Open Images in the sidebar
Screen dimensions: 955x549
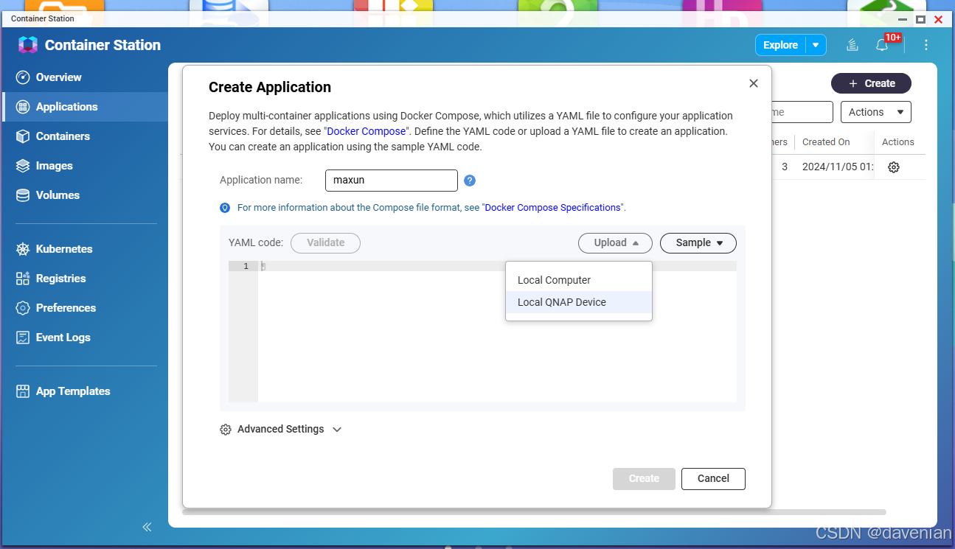(x=85, y=166)
